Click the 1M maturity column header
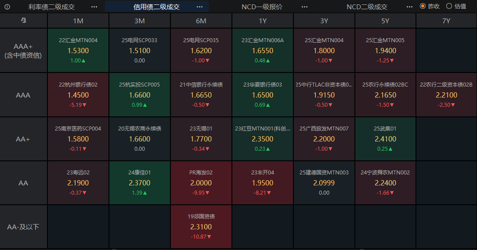477x250 pixels. [78, 21]
